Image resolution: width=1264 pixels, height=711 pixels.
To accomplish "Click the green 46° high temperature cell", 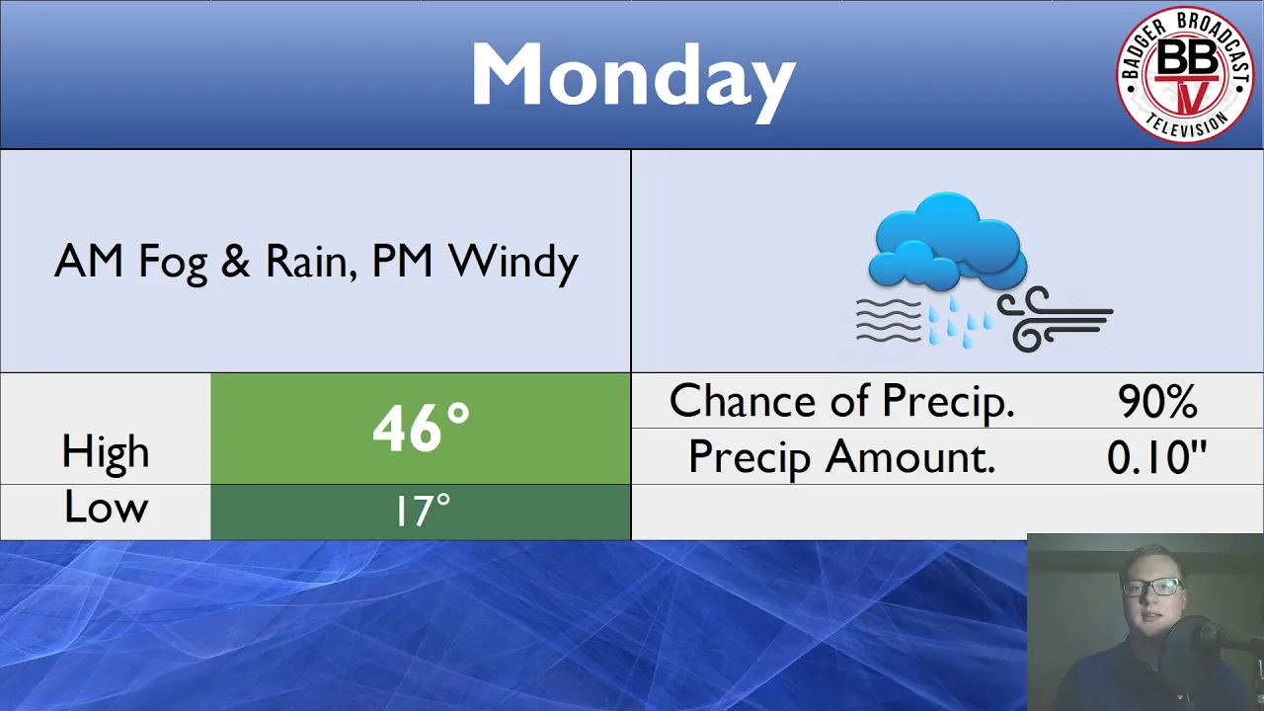I will 421,429.
